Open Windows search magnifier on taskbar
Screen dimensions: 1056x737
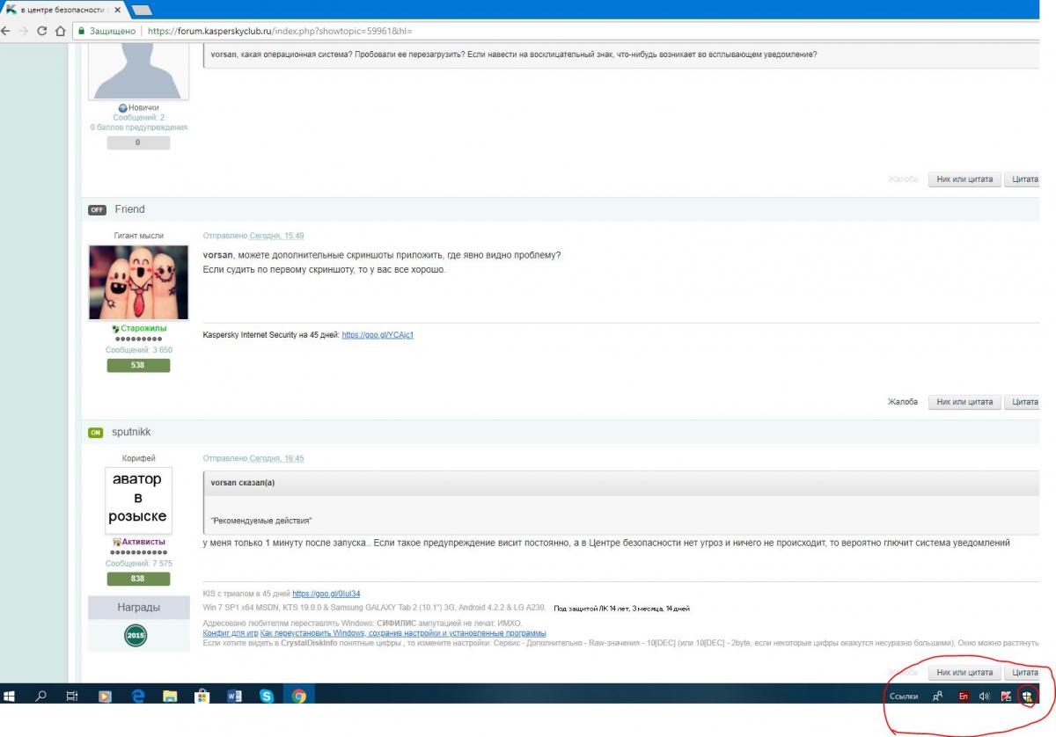[40, 696]
